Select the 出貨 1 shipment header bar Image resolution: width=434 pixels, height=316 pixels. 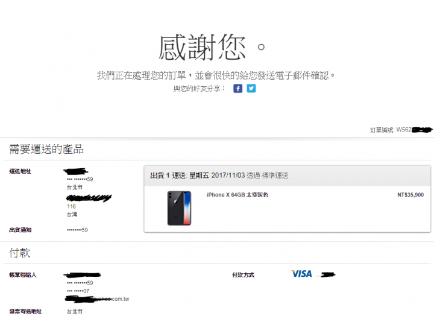coord(288,175)
